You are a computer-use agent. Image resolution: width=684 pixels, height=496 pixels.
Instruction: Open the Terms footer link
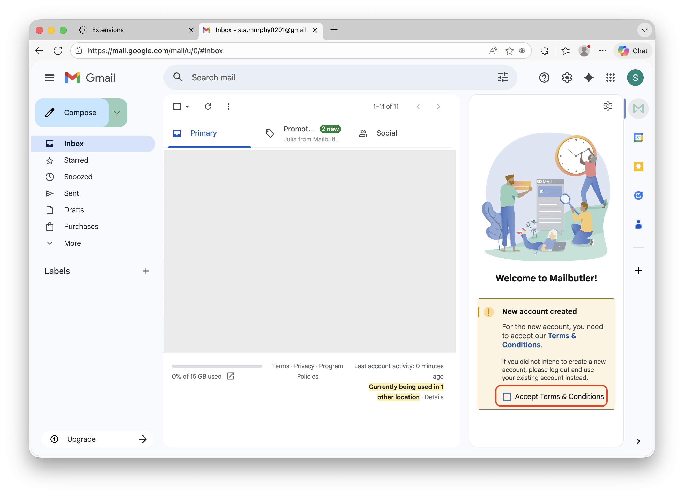280,366
